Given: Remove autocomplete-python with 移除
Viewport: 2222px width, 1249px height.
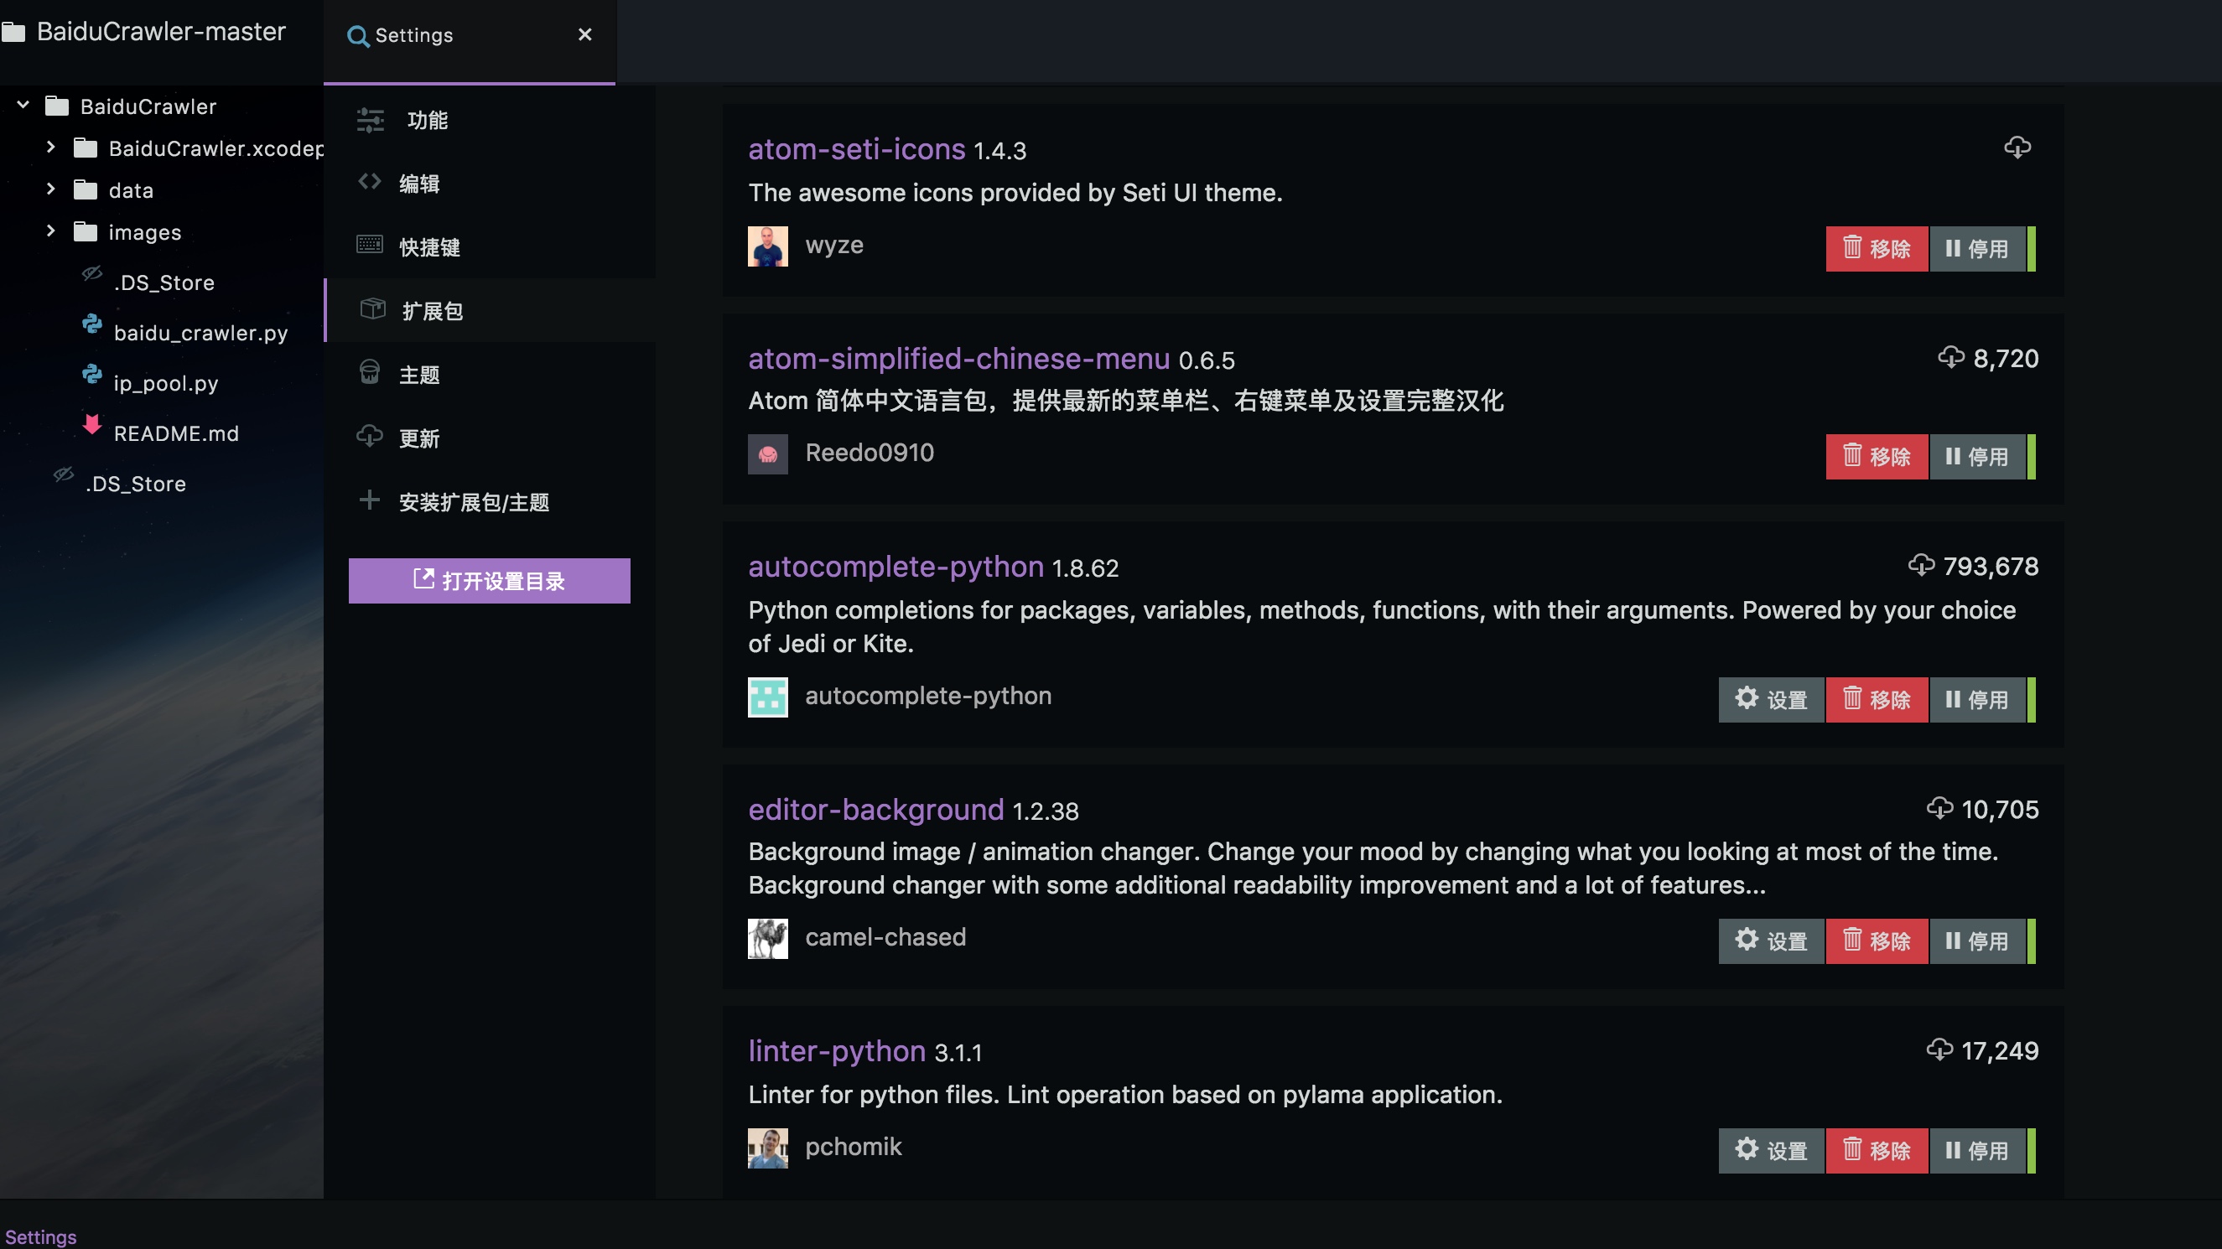Looking at the screenshot, I should tap(1877, 701).
